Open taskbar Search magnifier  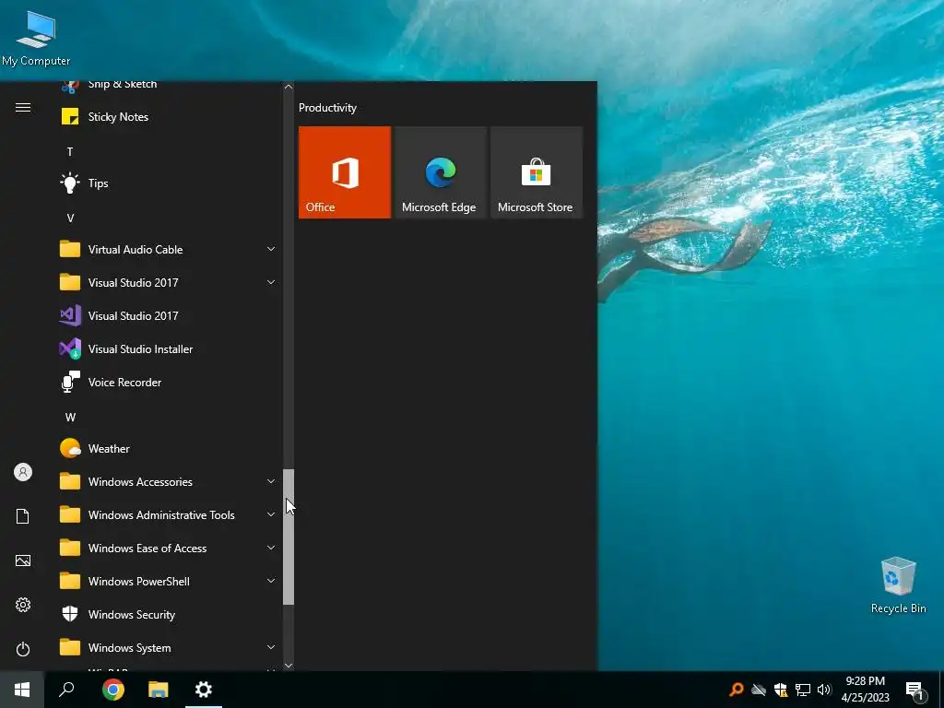coord(66,690)
